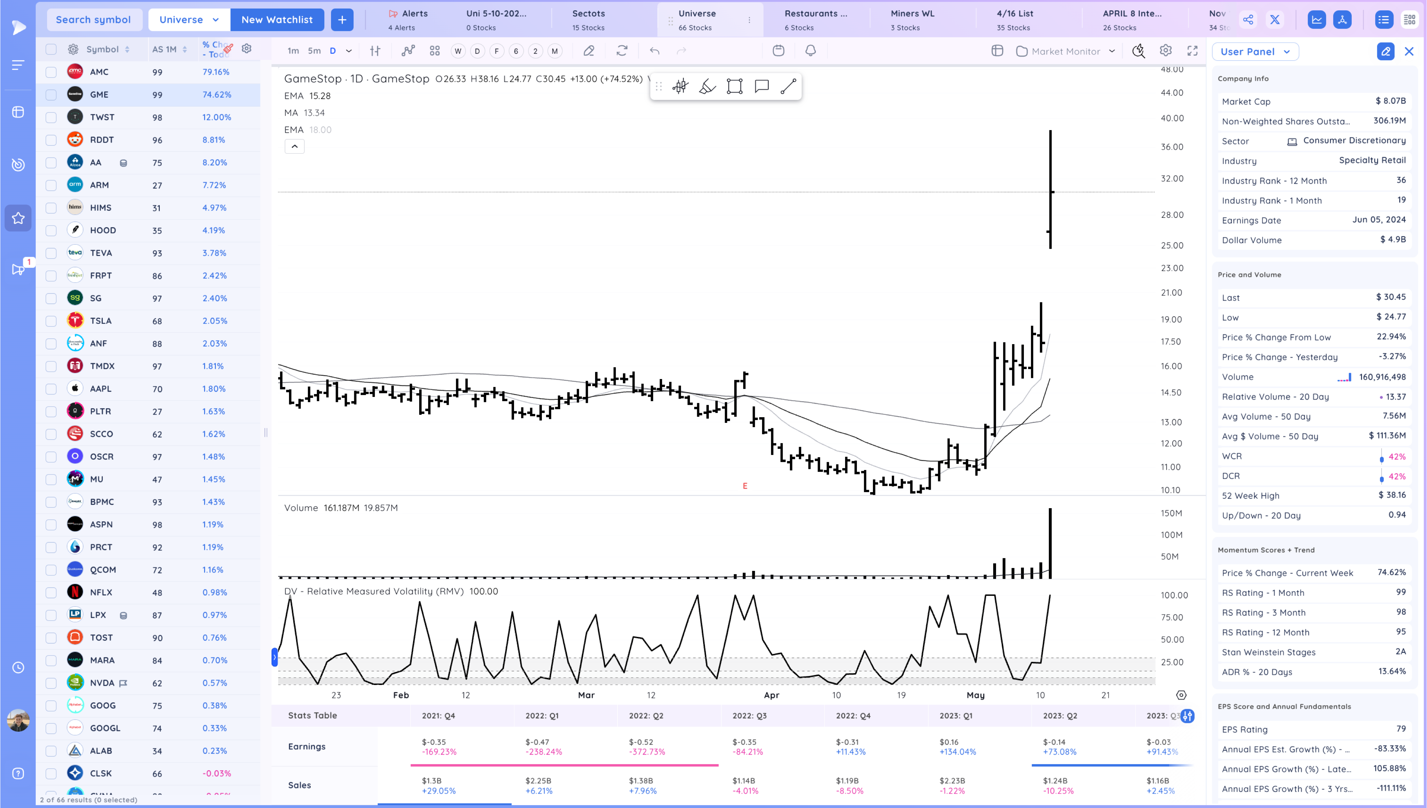The width and height of the screenshot is (1427, 808).
Task: Tick the RDDT row checkbox
Action: [51, 140]
